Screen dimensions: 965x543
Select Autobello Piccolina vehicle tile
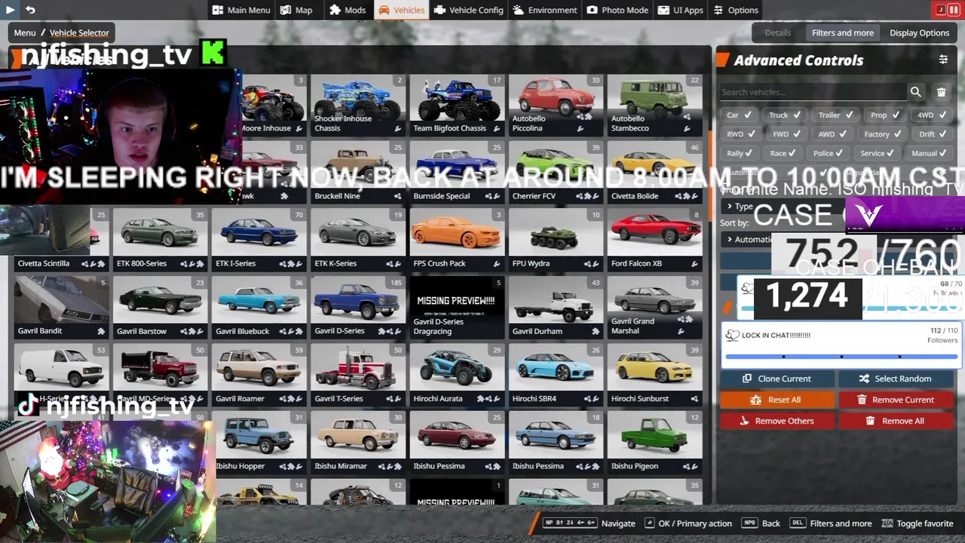pos(556,105)
